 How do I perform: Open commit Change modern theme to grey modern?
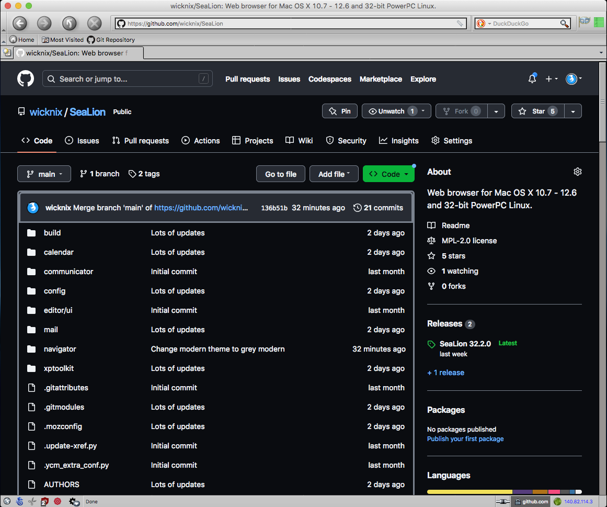[x=217, y=349]
